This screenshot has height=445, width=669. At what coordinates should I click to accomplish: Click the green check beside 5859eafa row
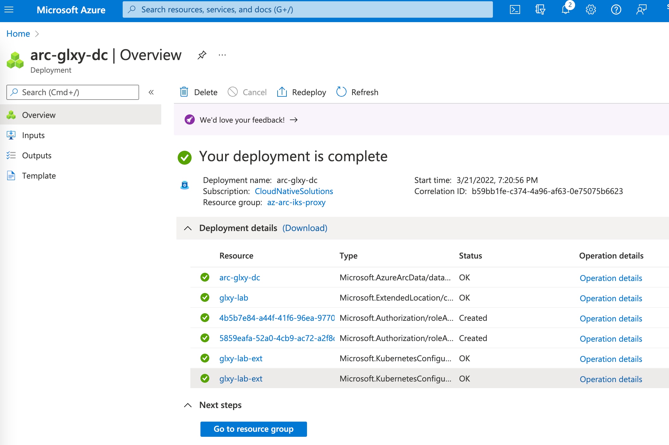(205, 338)
